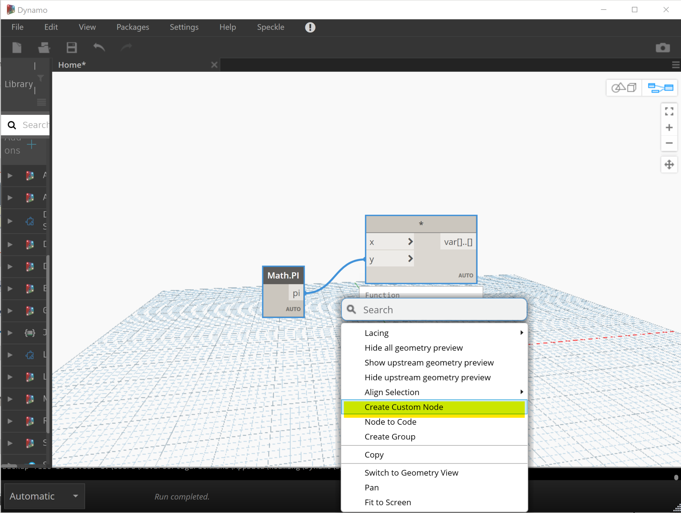Open the File menu
Screen dimensions: 681x513
pos(18,27)
